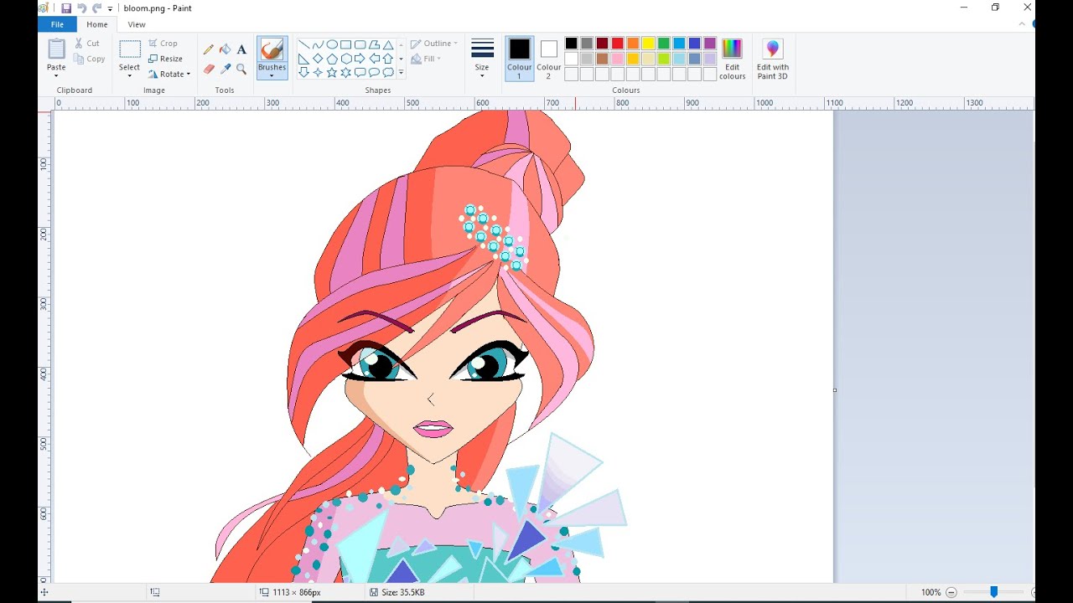Open the Select tool dropdown arrow
Screen dimensions: 1073x603
(130, 75)
